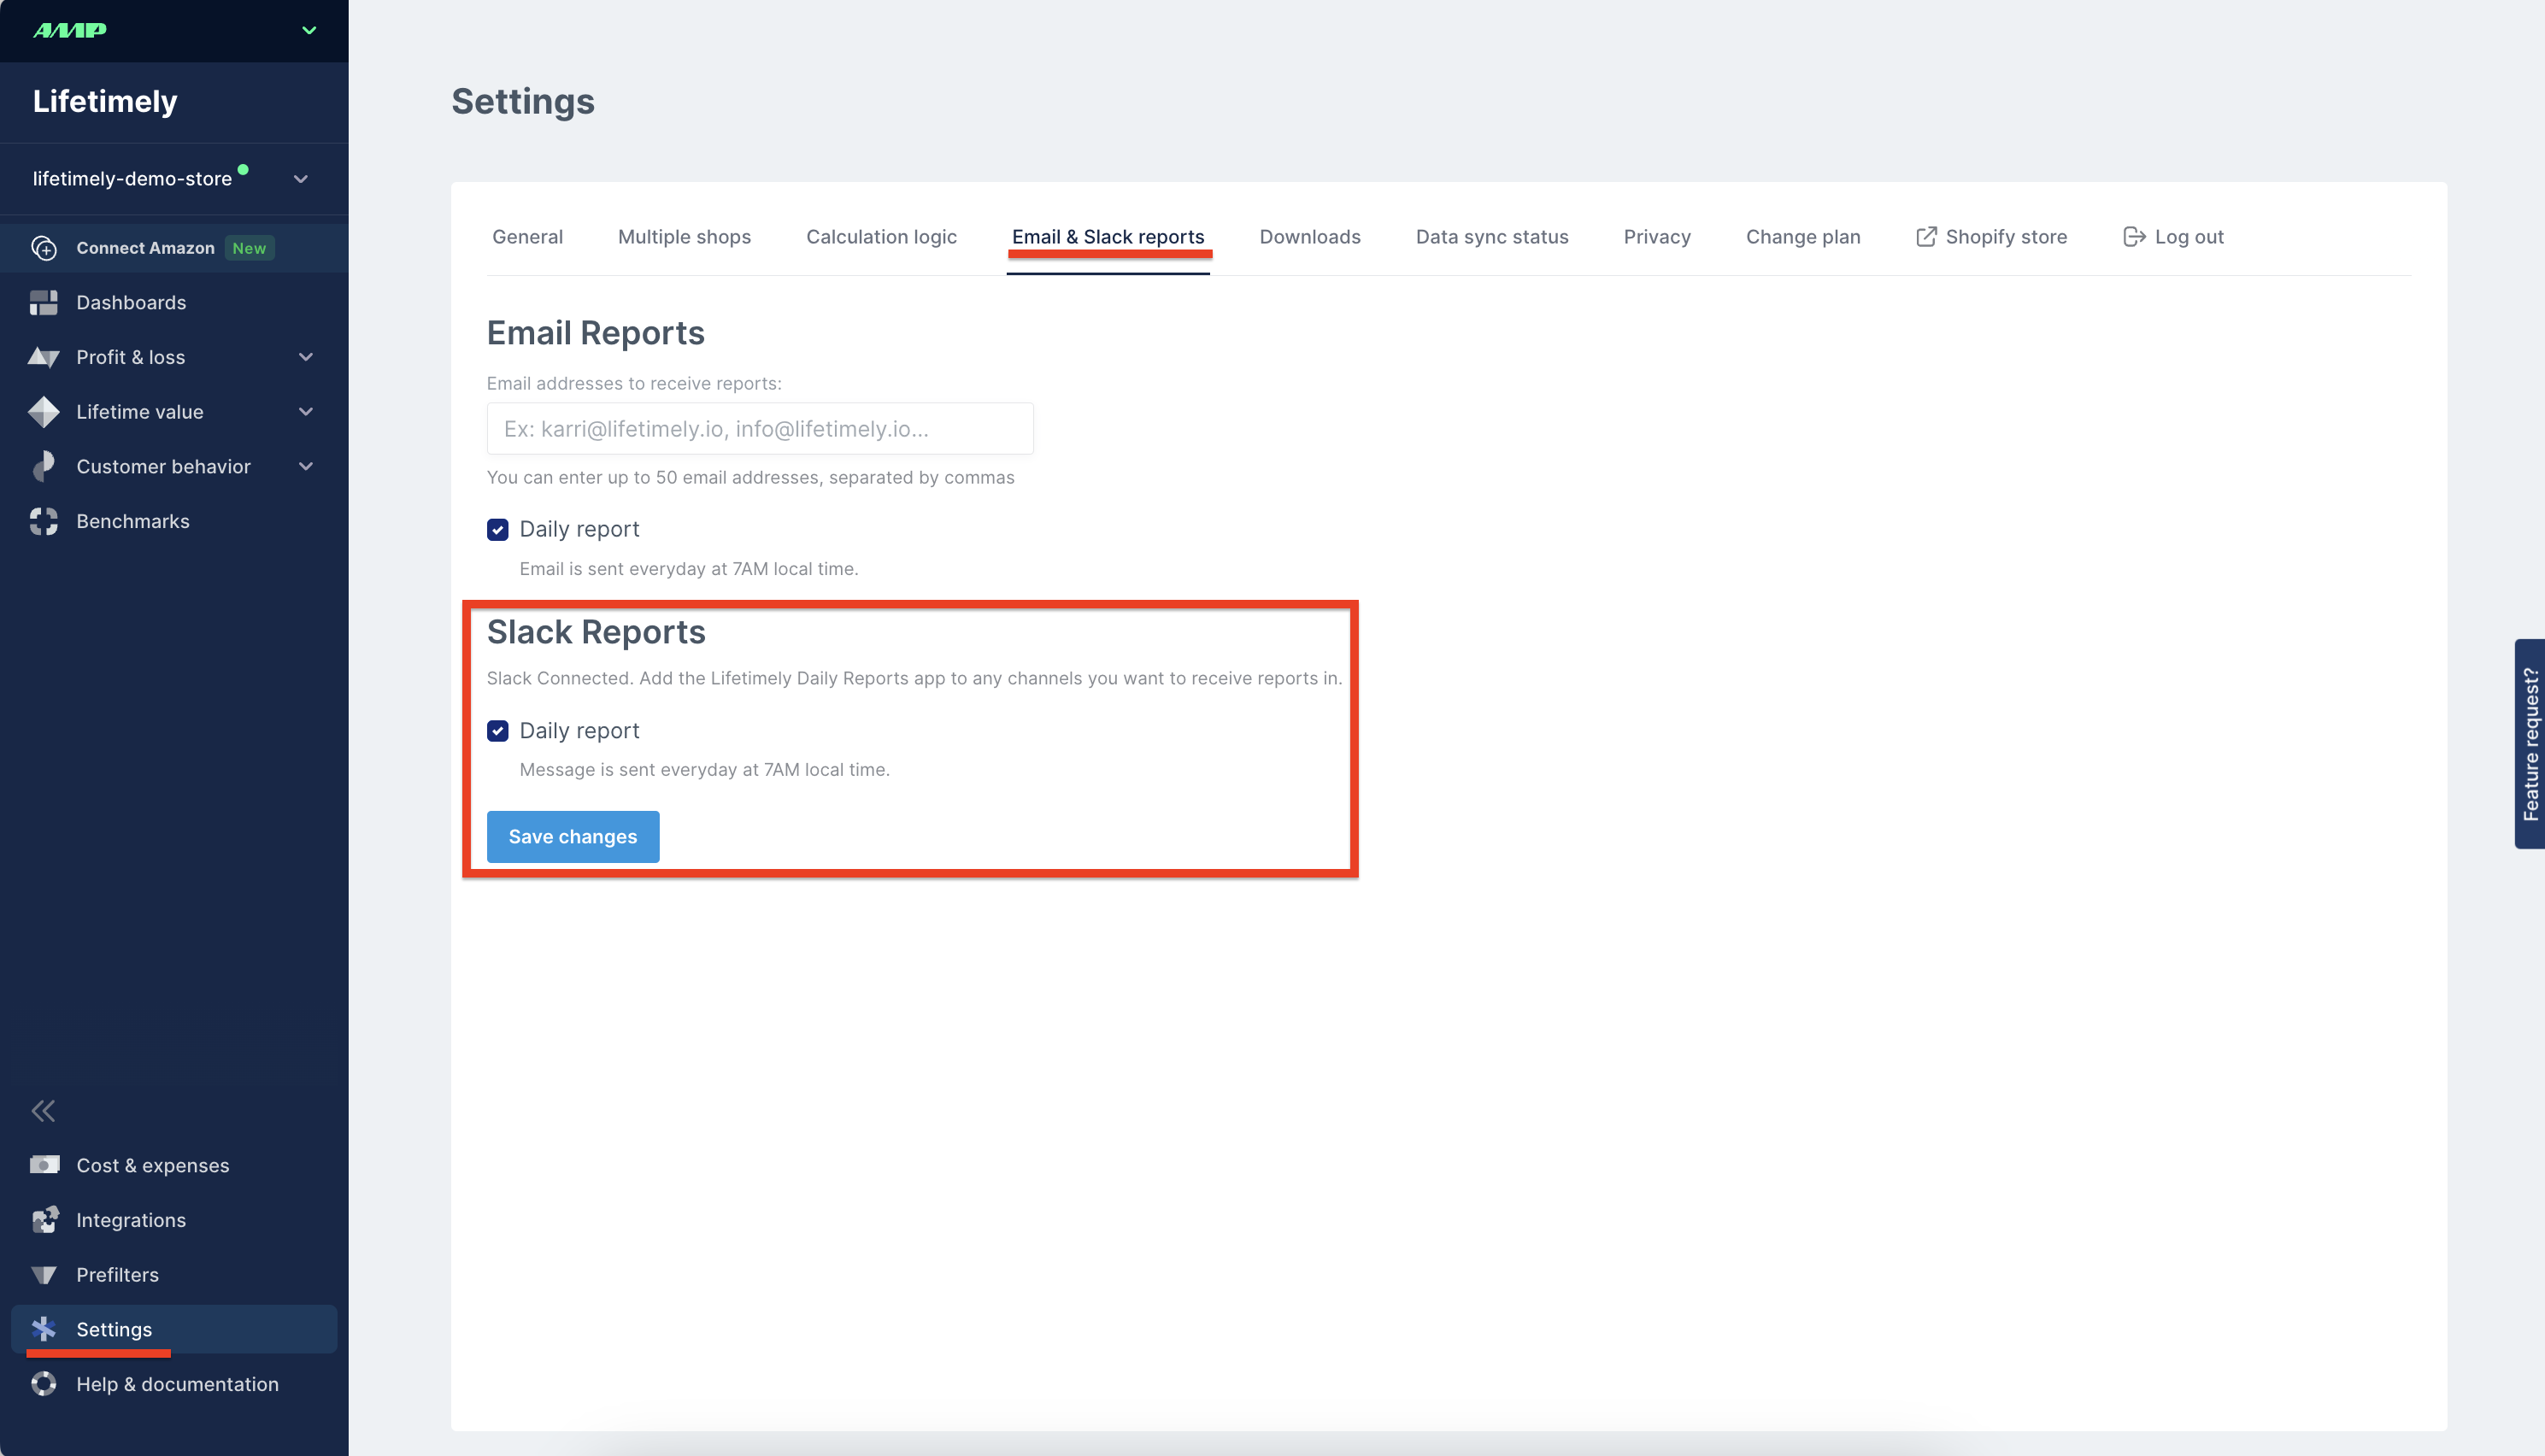2545x1456 pixels.
Task: Click the Save changes button
Action: coord(573,837)
